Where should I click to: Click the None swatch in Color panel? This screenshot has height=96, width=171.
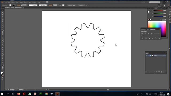(148, 20)
